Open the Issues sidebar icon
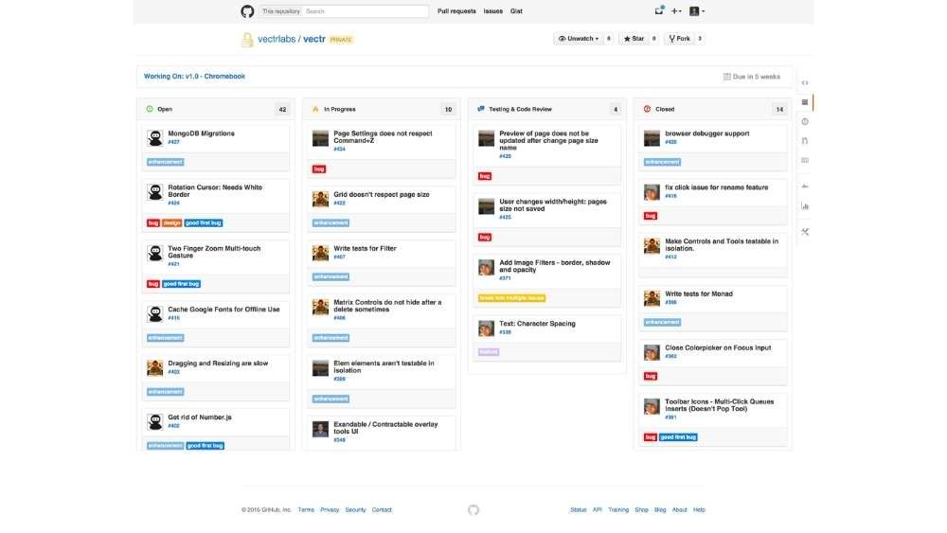The width and height of the screenshot is (947, 533). (804, 121)
